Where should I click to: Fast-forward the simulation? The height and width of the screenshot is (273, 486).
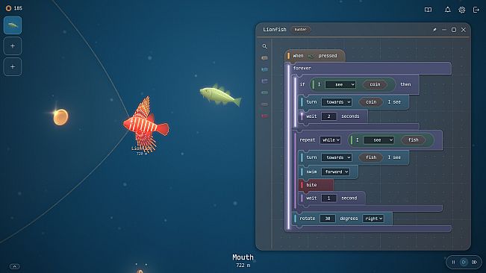[474, 262]
